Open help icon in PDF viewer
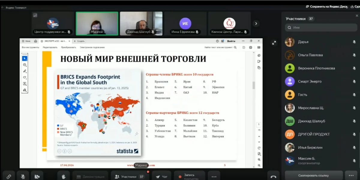 pyautogui.click(x=217, y=41)
